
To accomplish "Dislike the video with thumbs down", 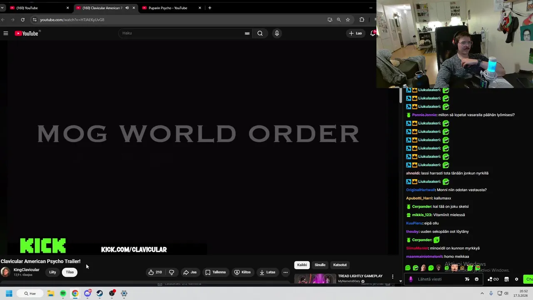I will (x=172, y=272).
